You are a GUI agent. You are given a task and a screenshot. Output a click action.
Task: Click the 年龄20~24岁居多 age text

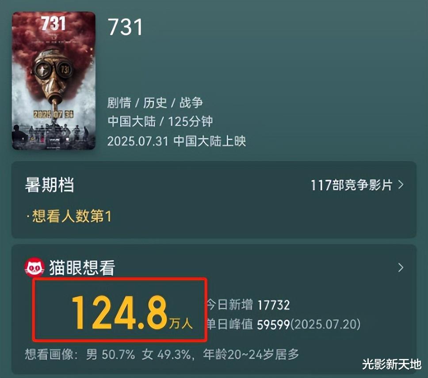251,355
